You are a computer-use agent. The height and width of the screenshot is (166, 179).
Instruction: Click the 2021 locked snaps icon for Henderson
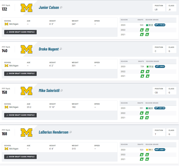click(x=142, y=159)
